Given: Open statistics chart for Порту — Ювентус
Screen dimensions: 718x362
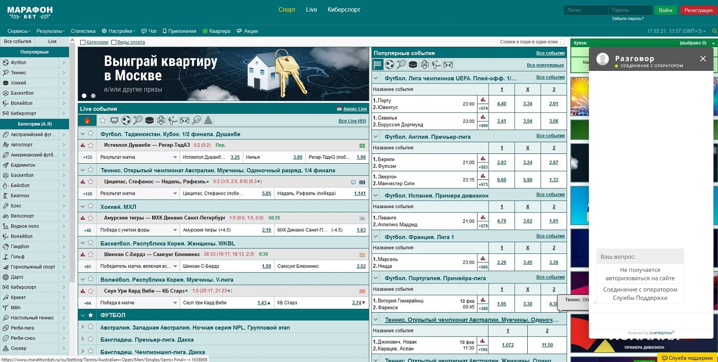Looking at the screenshot, I should tap(483, 100).
